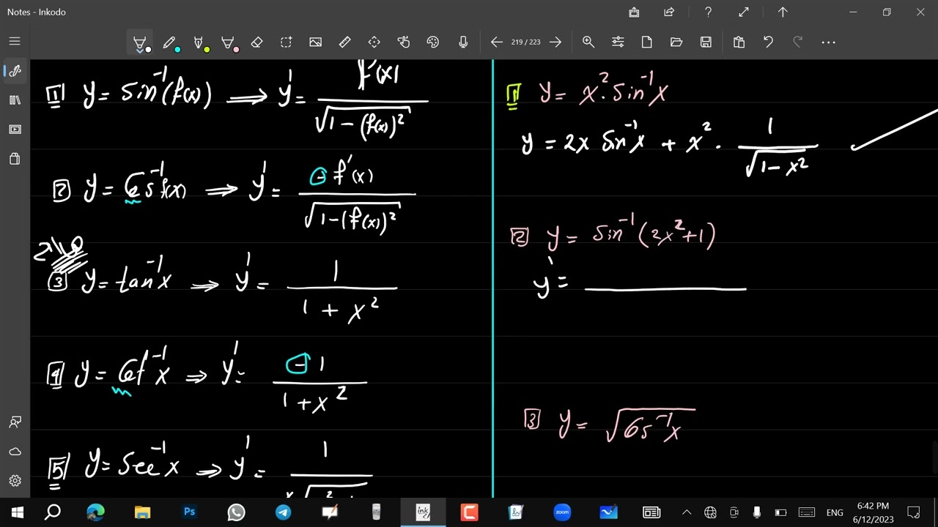Open the color palette picker
The image size is (938, 527).
point(432,42)
